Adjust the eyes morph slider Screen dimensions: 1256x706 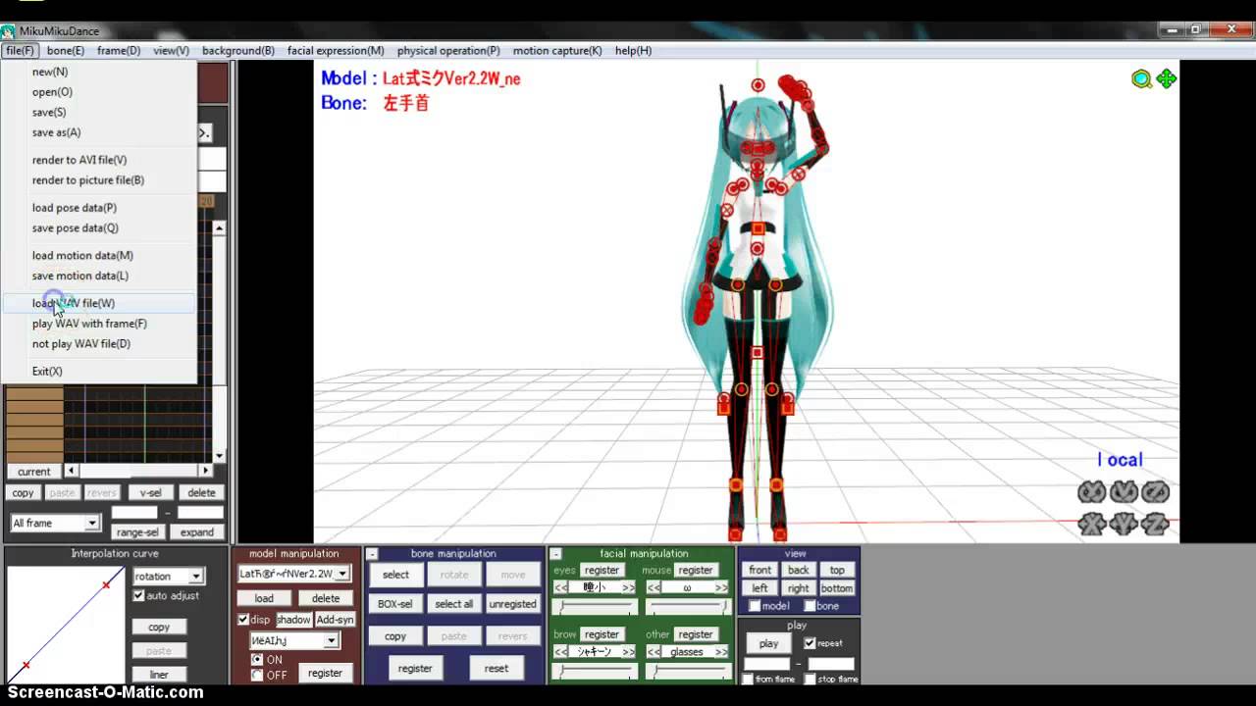click(595, 608)
